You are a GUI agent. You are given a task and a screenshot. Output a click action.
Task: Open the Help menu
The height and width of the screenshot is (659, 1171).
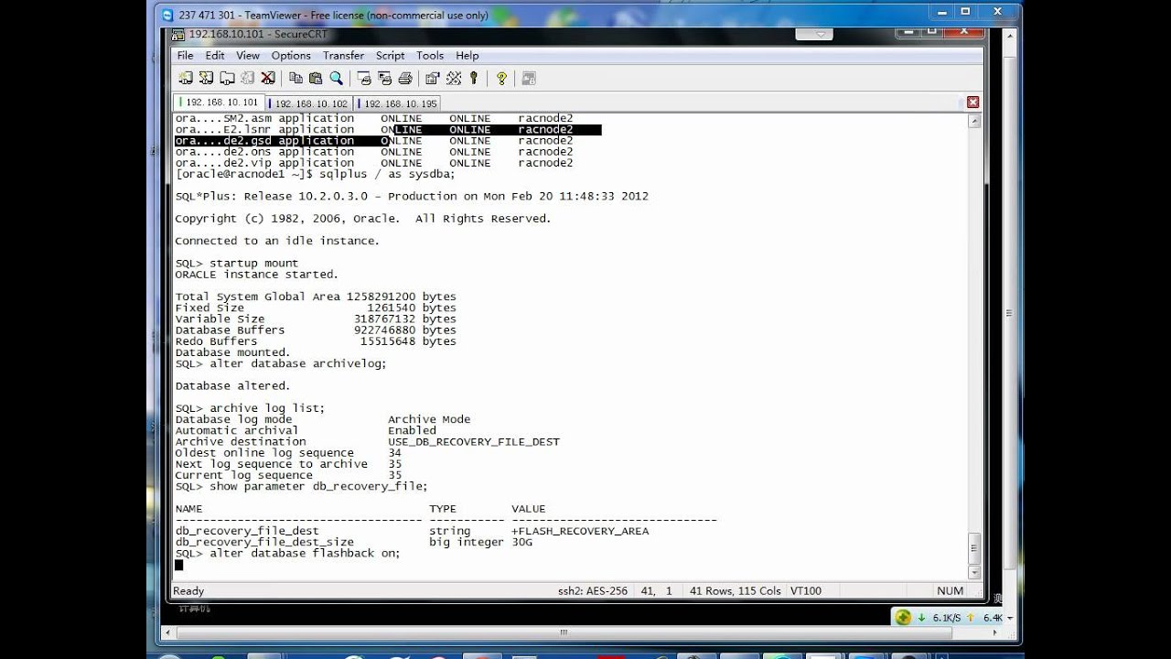coord(467,56)
